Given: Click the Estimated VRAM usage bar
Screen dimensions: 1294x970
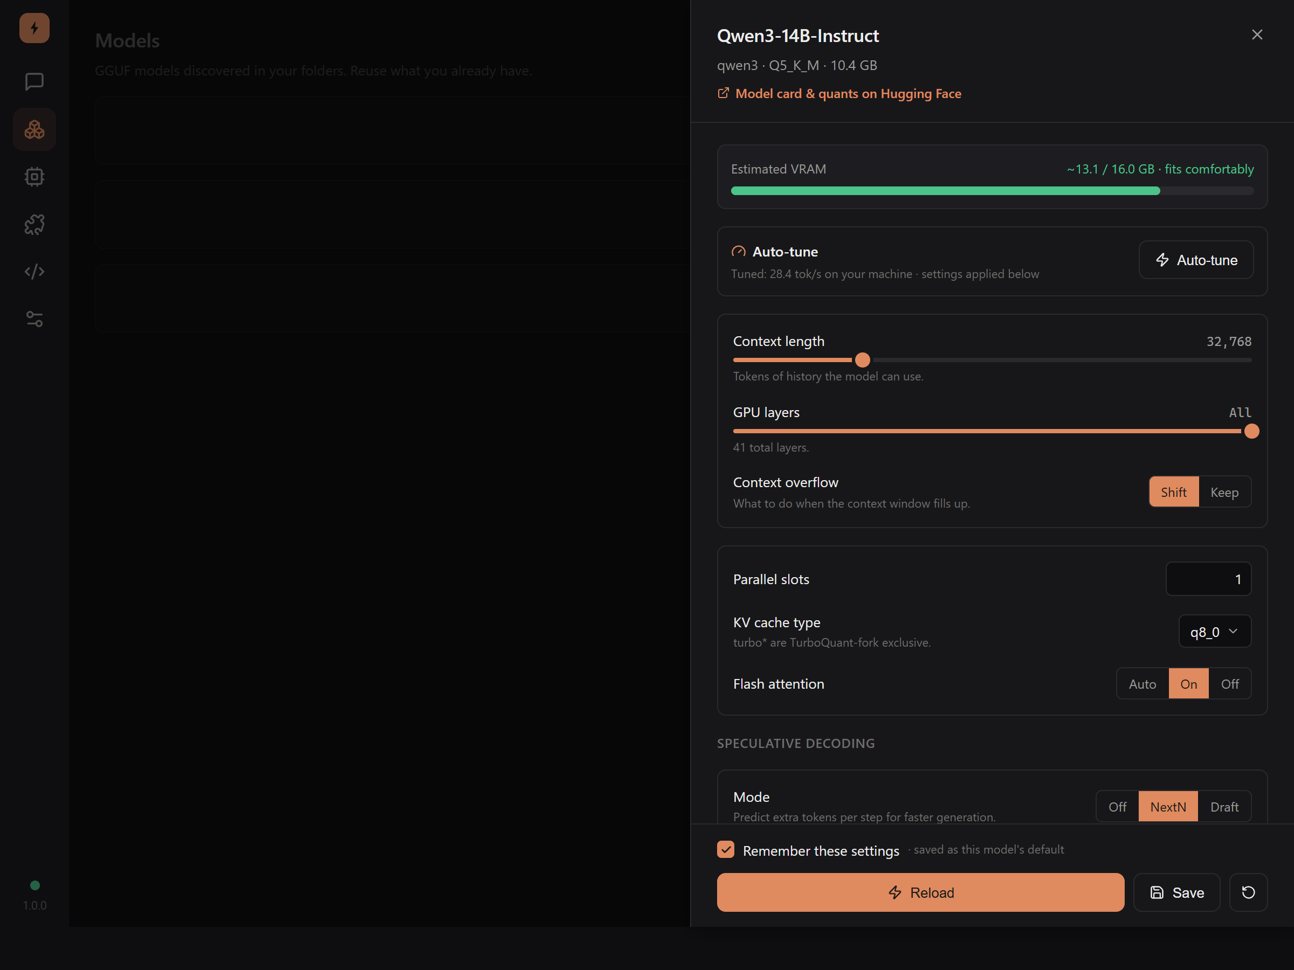Looking at the screenshot, I should pyautogui.click(x=992, y=191).
